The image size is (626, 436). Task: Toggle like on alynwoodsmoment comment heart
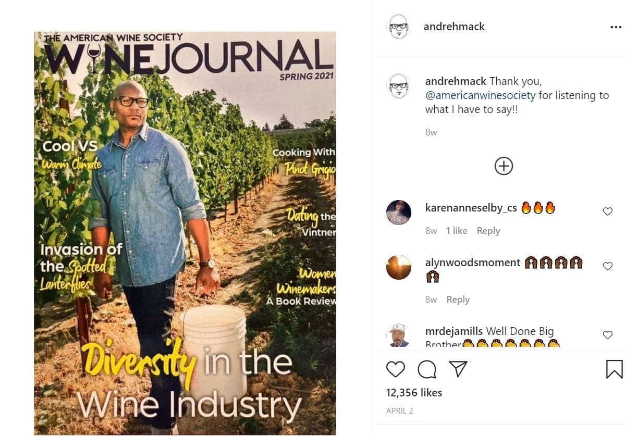coord(608,266)
